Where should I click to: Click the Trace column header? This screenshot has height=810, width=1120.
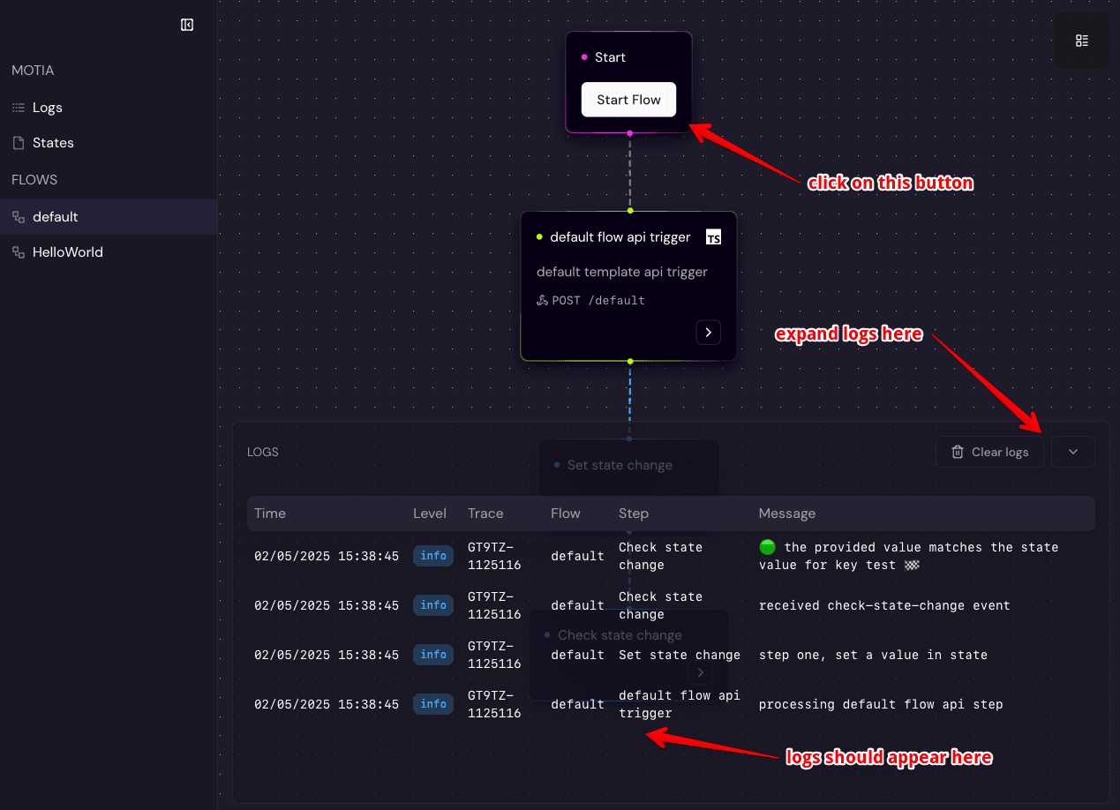[x=485, y=514]
